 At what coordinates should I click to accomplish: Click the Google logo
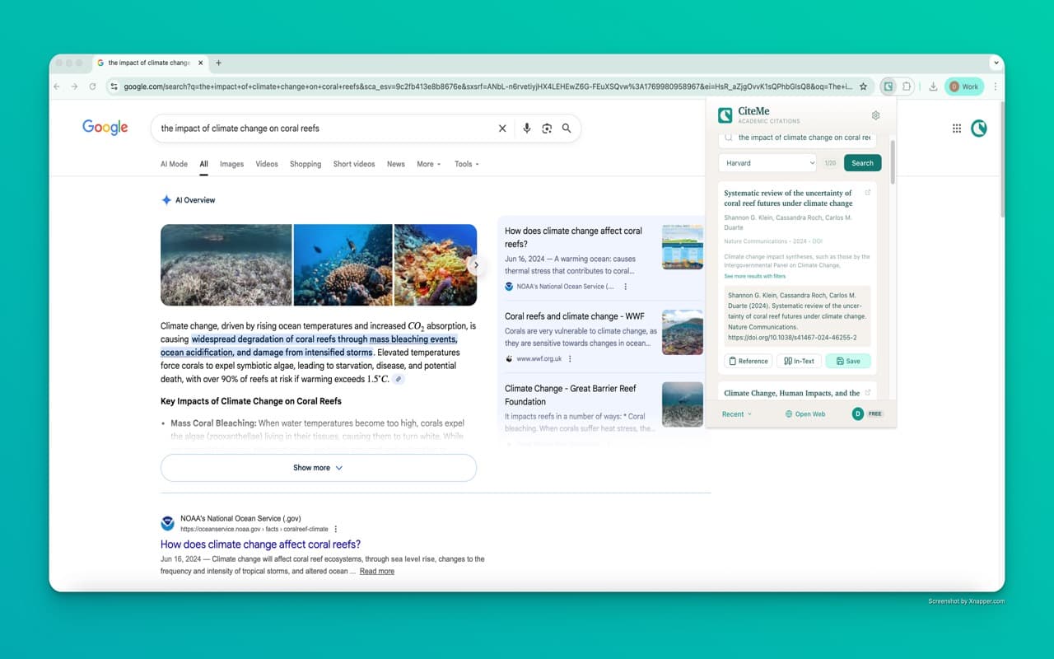coord(105,128)
